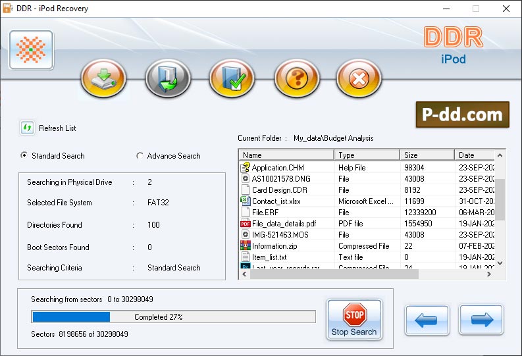The height and width of the screenshot is (356, 522).
Task: Click the Card Design.CDR blank file icon
Action: pyautogui.click(x=246, y=190)
